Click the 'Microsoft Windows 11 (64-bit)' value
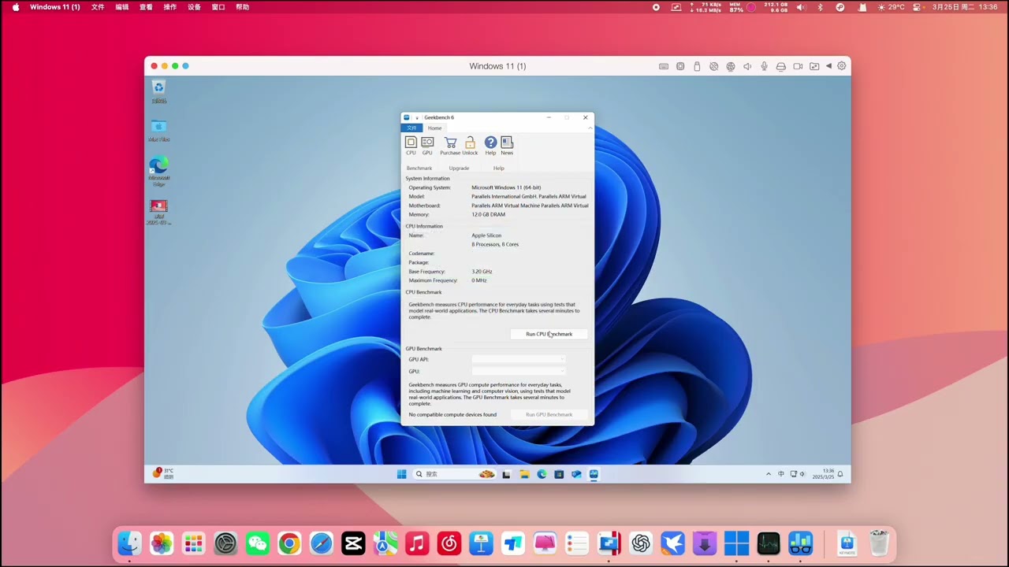 tap(506, 187)
